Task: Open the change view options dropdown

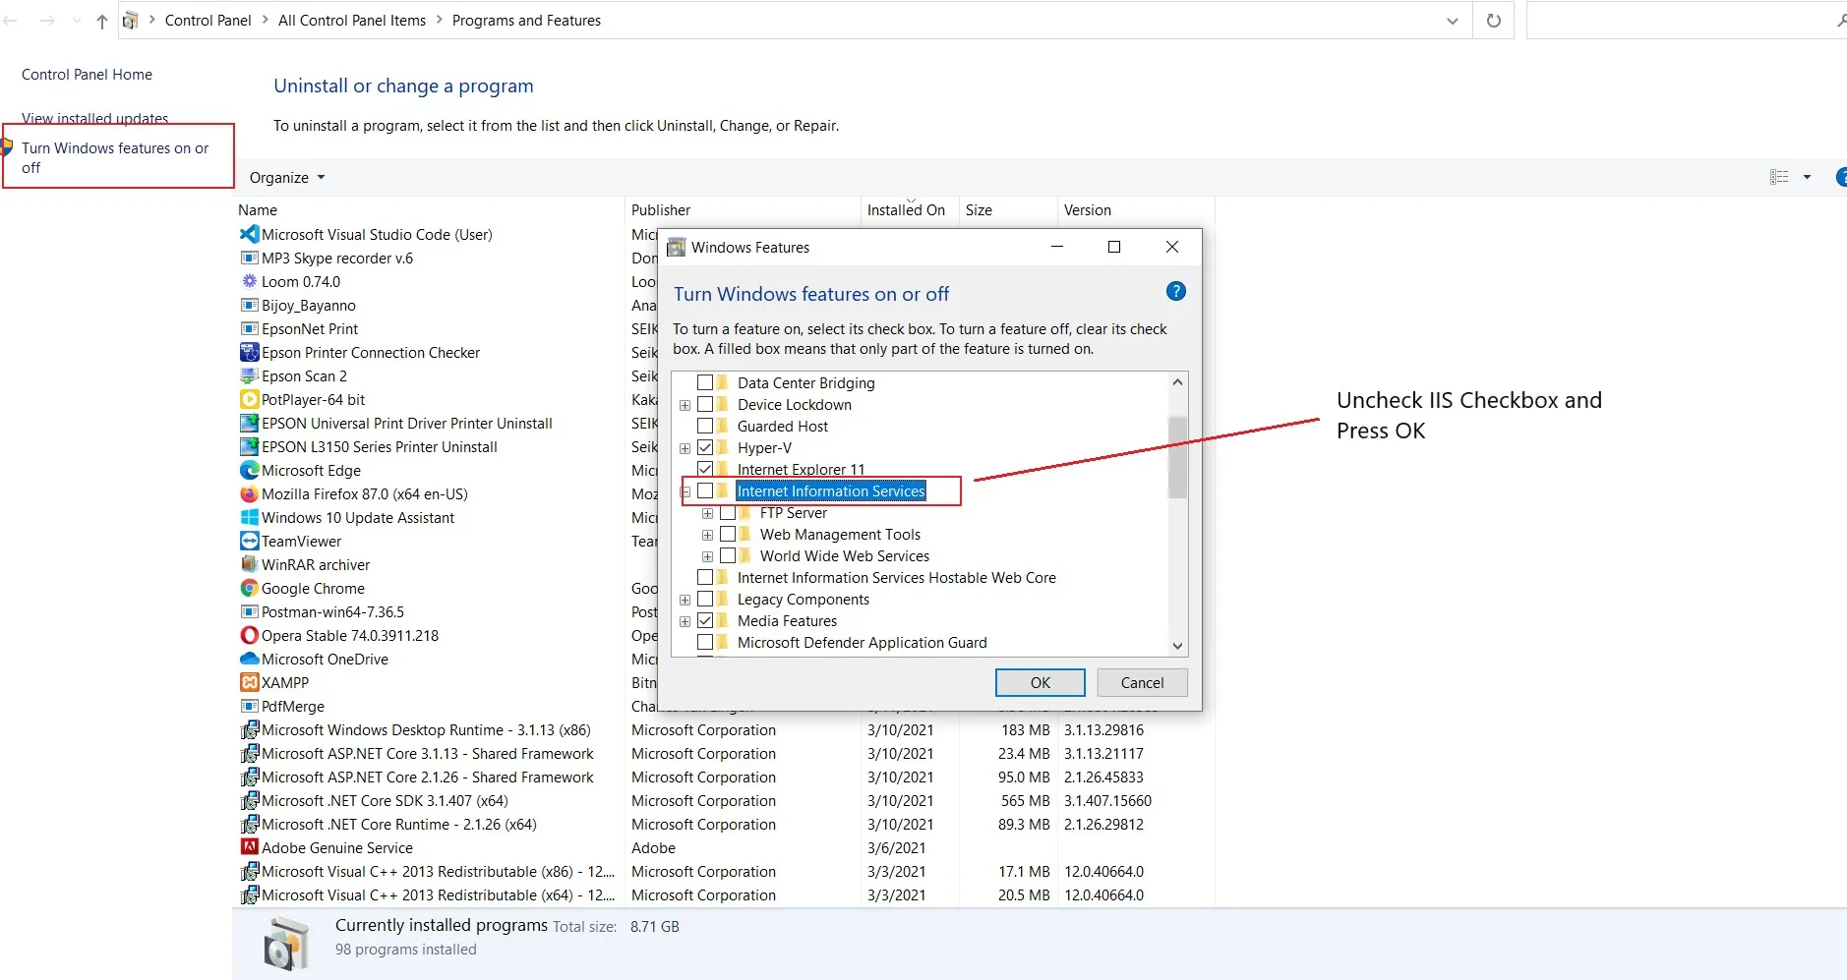Action: [1807, 177]
